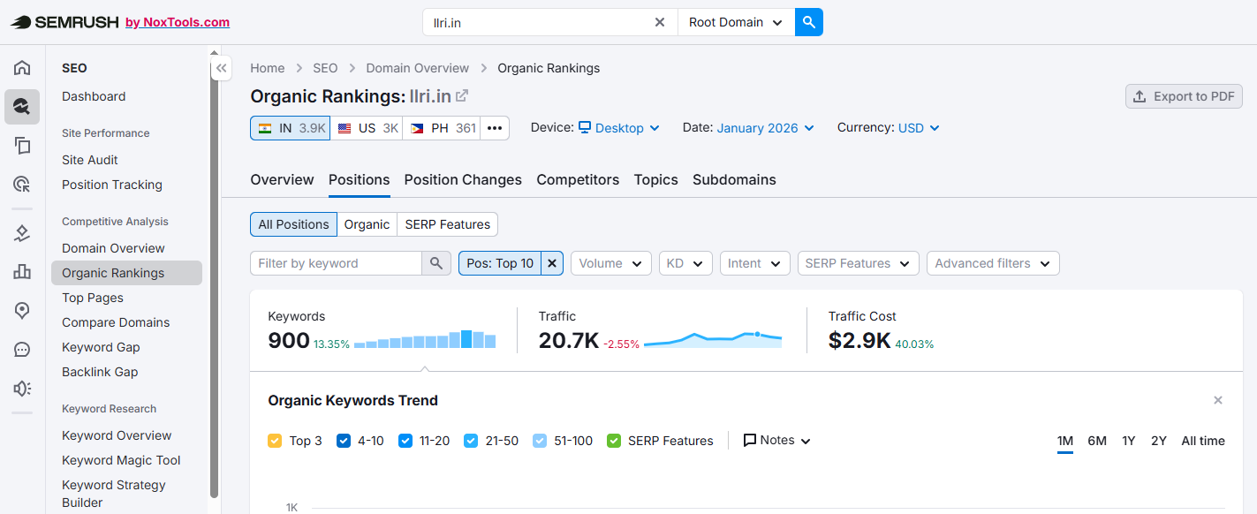The image size is (1257, 514).
Task: Click the megaphone icon in left rail
Action: coord(22,389)
